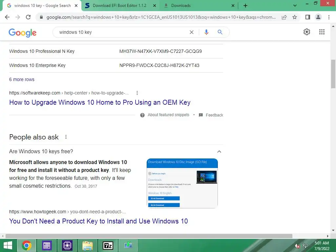Open Windows 10 Disc Image thumbnail
This screenshot has height=252, width=336.
click(x=182, y=183)
